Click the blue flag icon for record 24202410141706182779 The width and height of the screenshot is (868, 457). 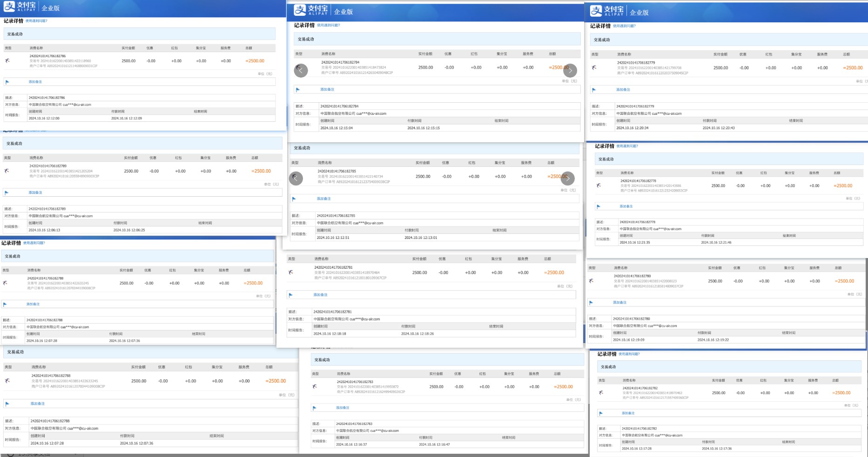click(x=594, y=90)
